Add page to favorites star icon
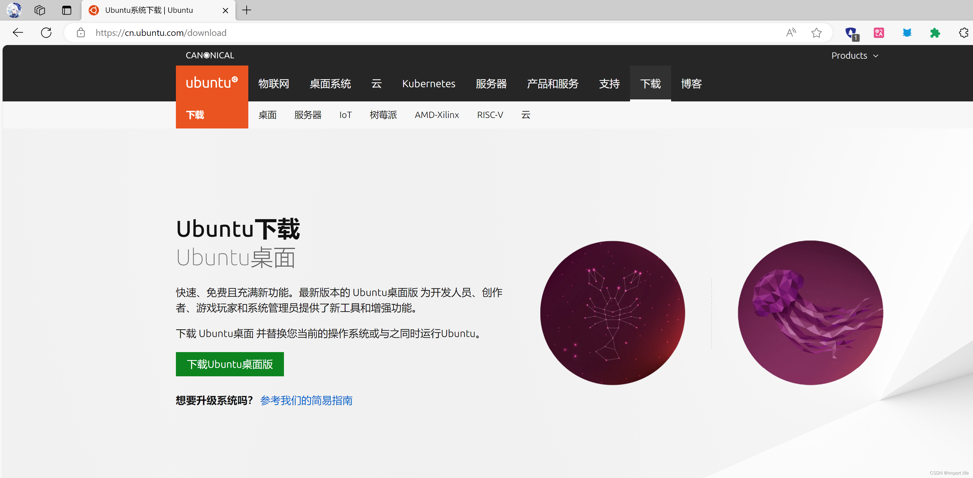Screen dimensions: 973x478 pos(816,33)
